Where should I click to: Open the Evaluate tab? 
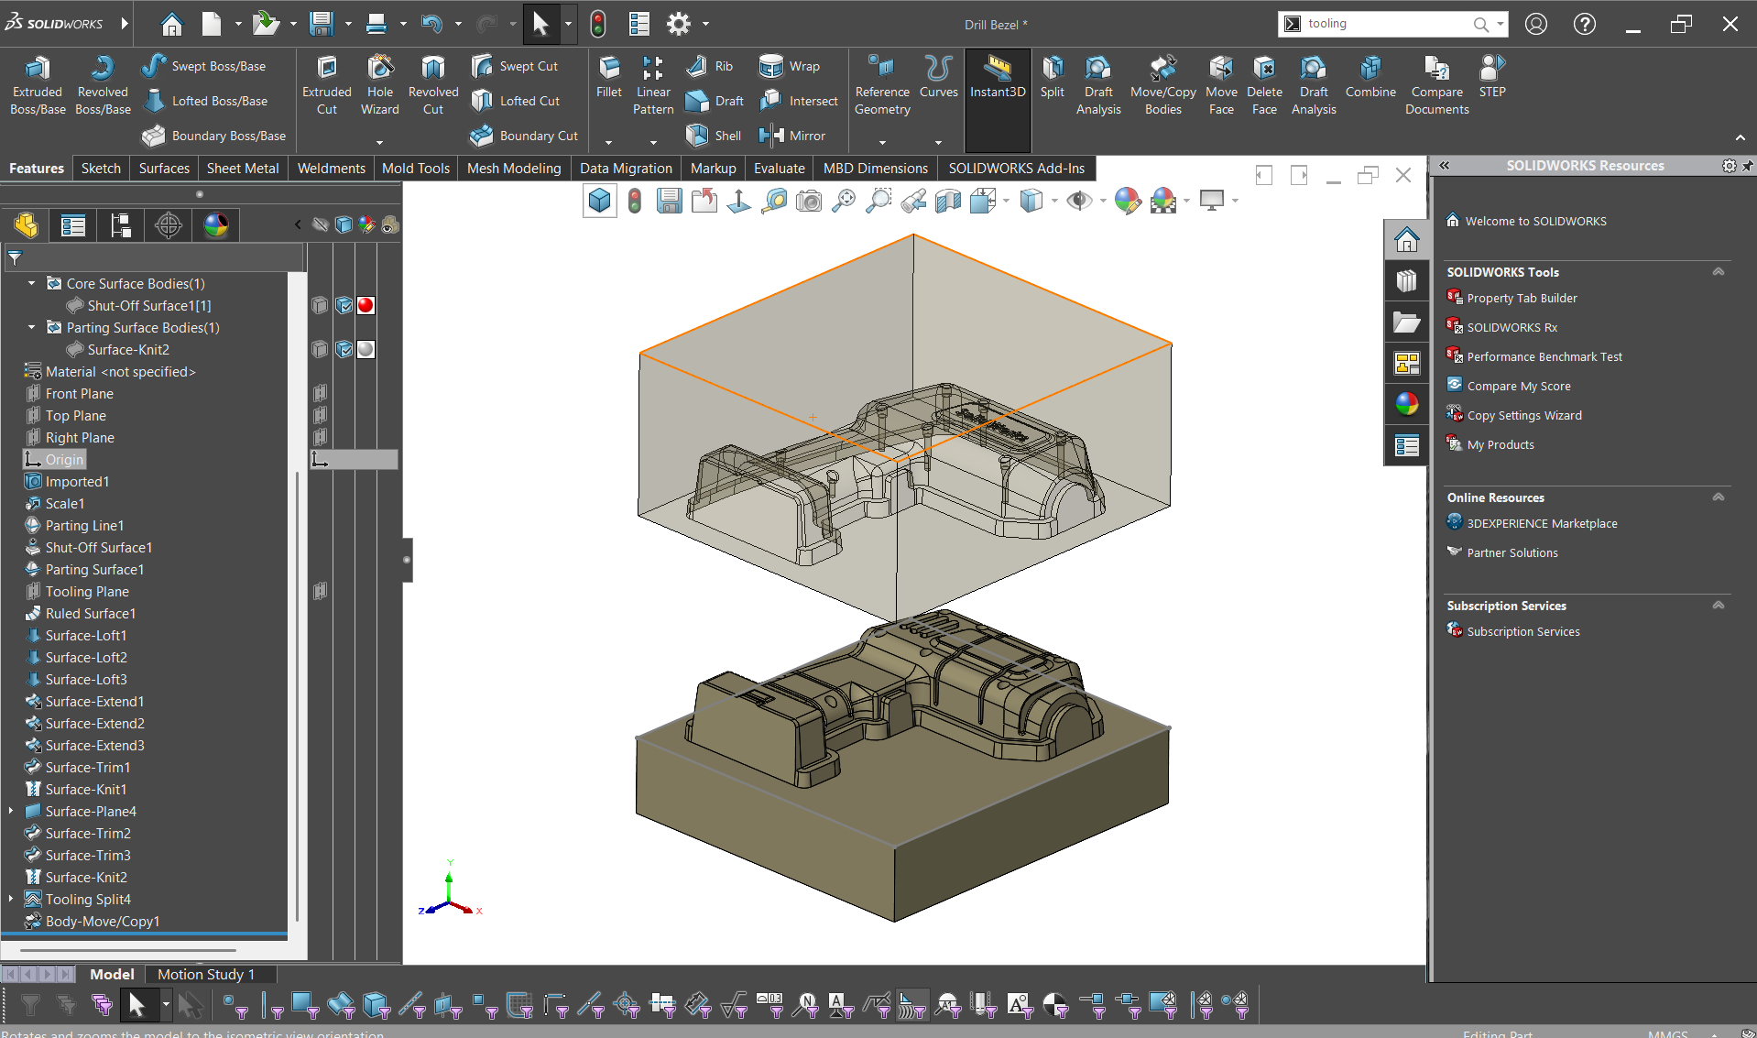point(779,169)
